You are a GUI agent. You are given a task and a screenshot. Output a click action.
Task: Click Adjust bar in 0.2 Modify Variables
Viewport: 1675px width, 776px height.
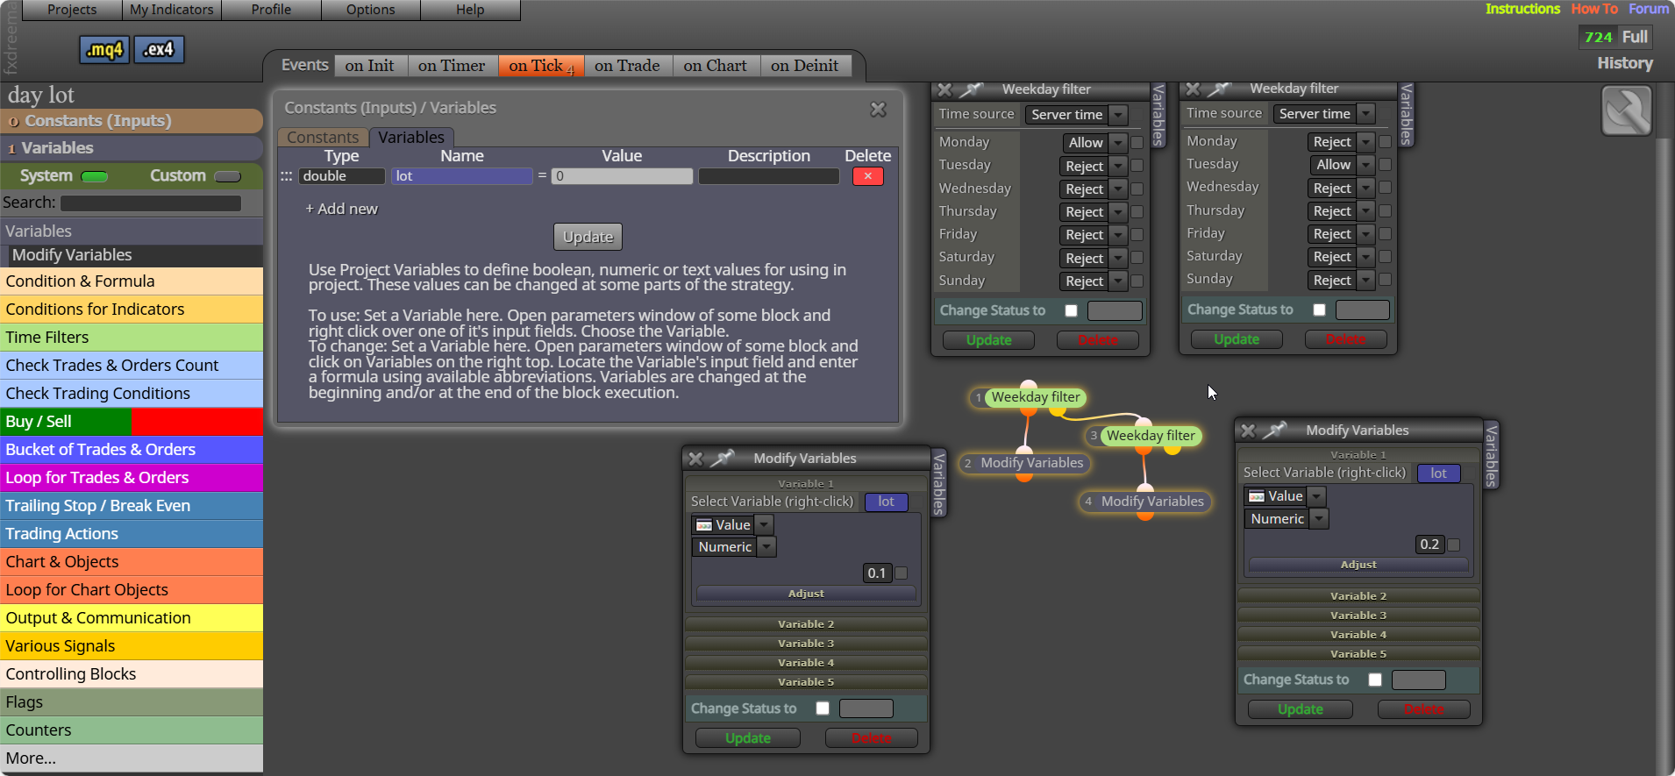(x=1358, y=566)
